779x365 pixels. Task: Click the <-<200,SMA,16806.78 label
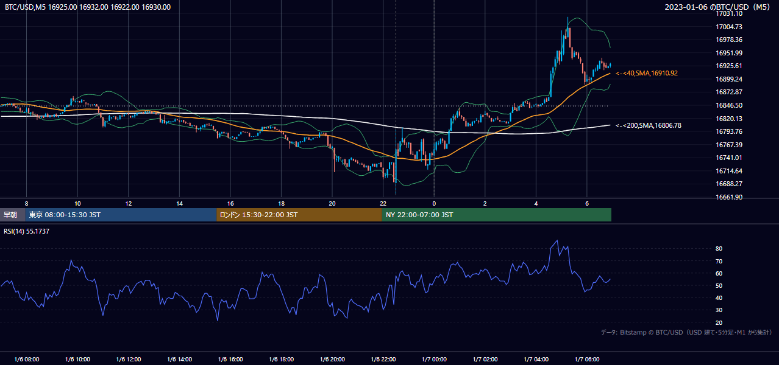click(x=649, y=125)
